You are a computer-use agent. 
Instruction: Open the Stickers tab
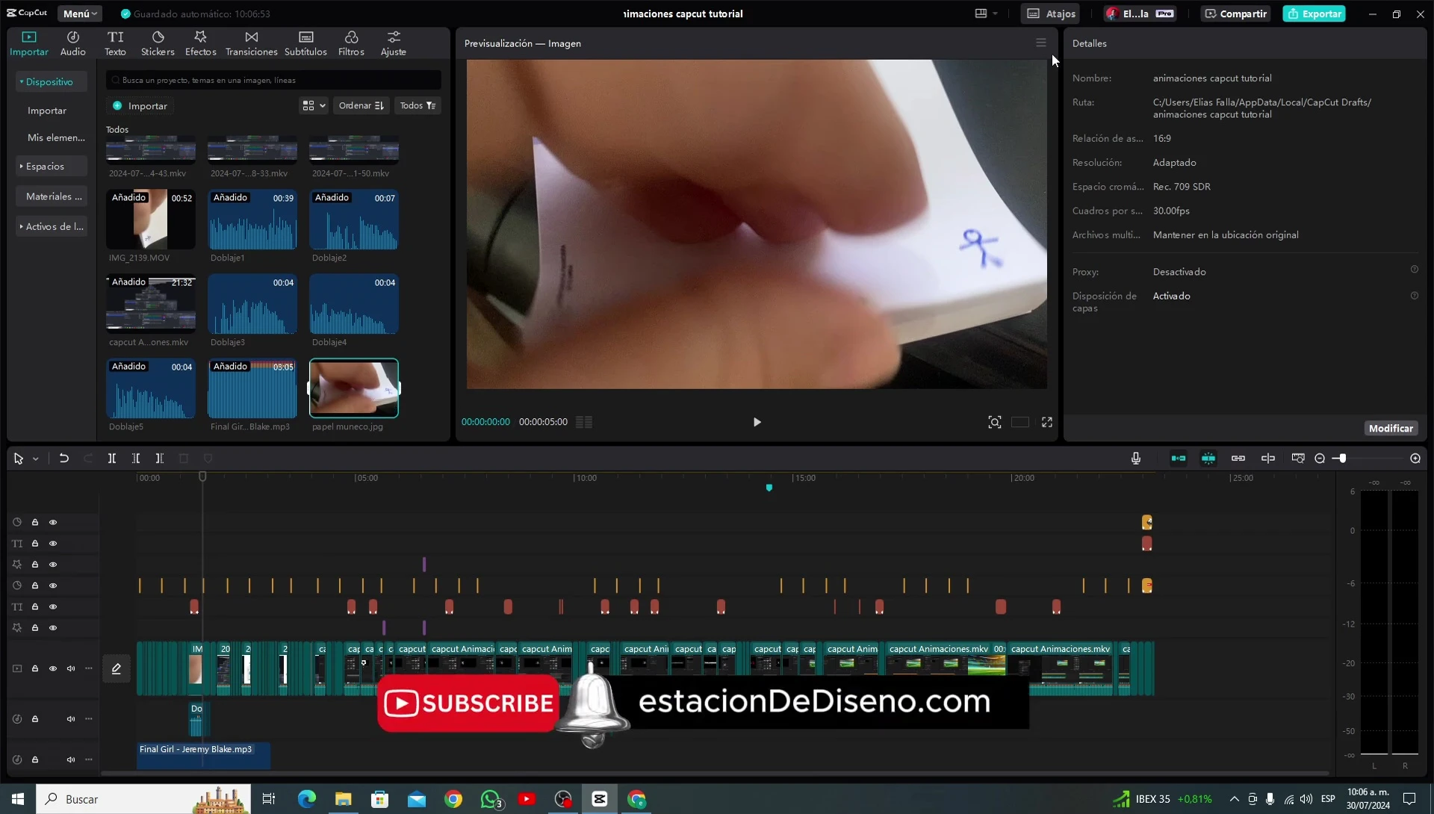click(158, 43)
